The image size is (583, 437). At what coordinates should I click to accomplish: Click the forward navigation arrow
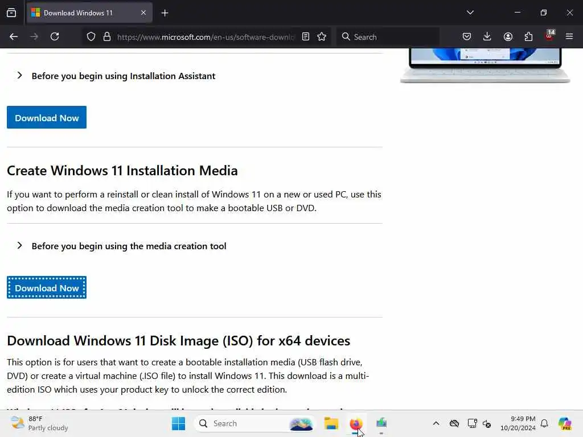tap(34, 37)
